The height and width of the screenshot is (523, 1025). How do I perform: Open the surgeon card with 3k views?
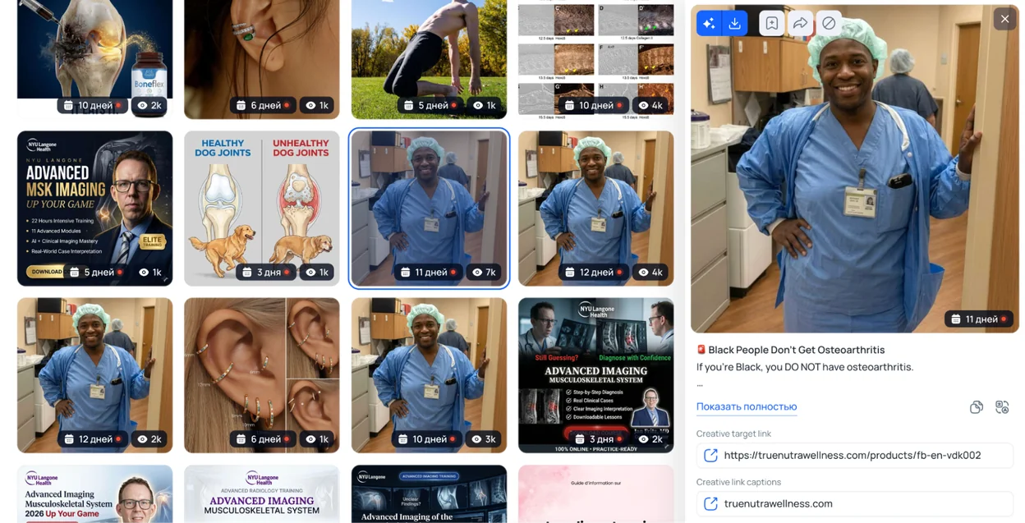pyautogui.click(x=429, y=375)
